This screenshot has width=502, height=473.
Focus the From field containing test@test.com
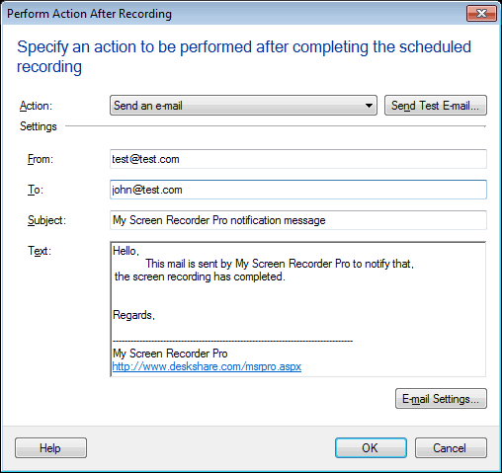click(x=298, y=159)
